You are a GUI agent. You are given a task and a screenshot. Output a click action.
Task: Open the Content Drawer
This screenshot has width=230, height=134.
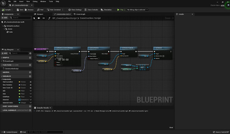click(10, 132)
